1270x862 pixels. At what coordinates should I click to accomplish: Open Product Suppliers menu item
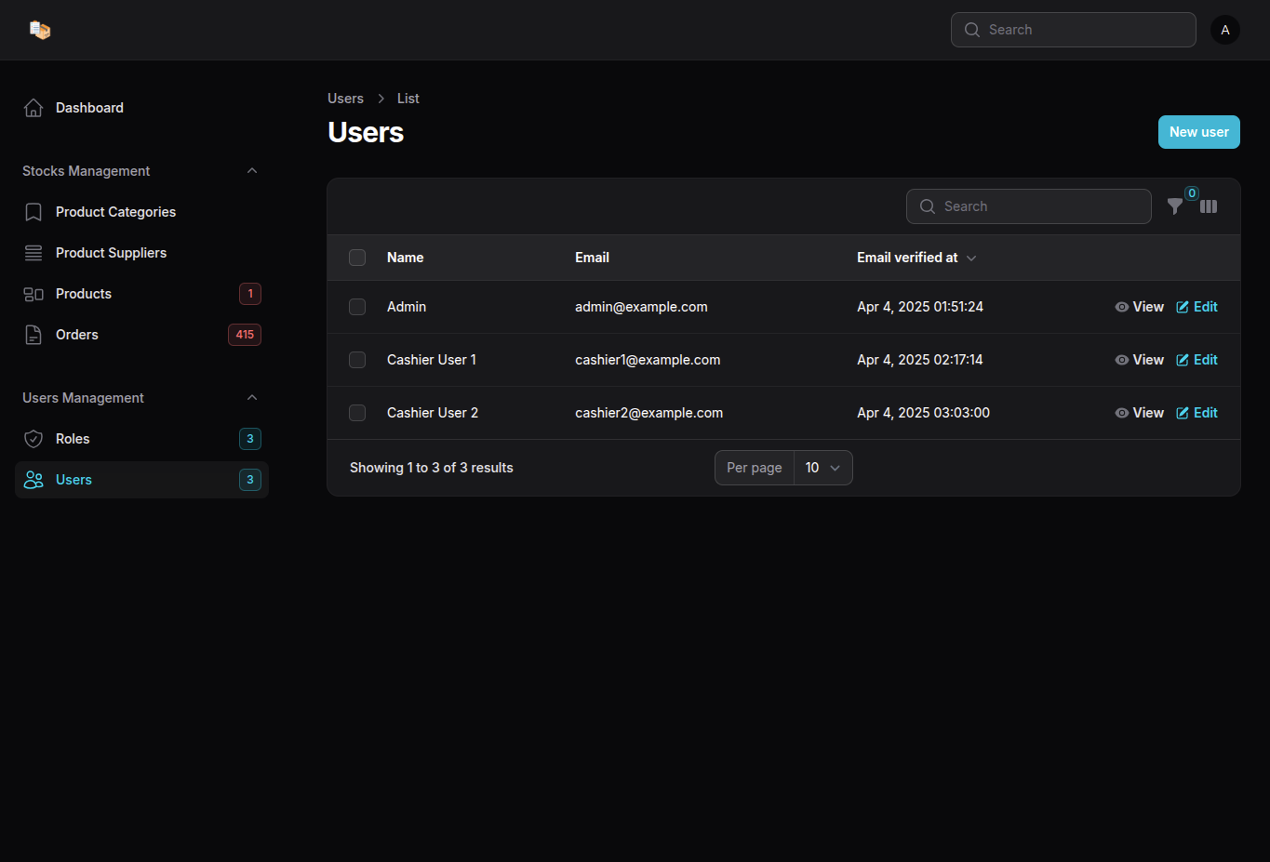coord(111,253)
